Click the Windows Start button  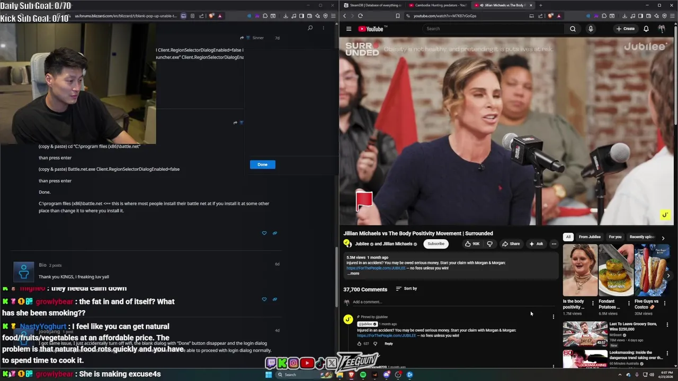click(269, 375)
